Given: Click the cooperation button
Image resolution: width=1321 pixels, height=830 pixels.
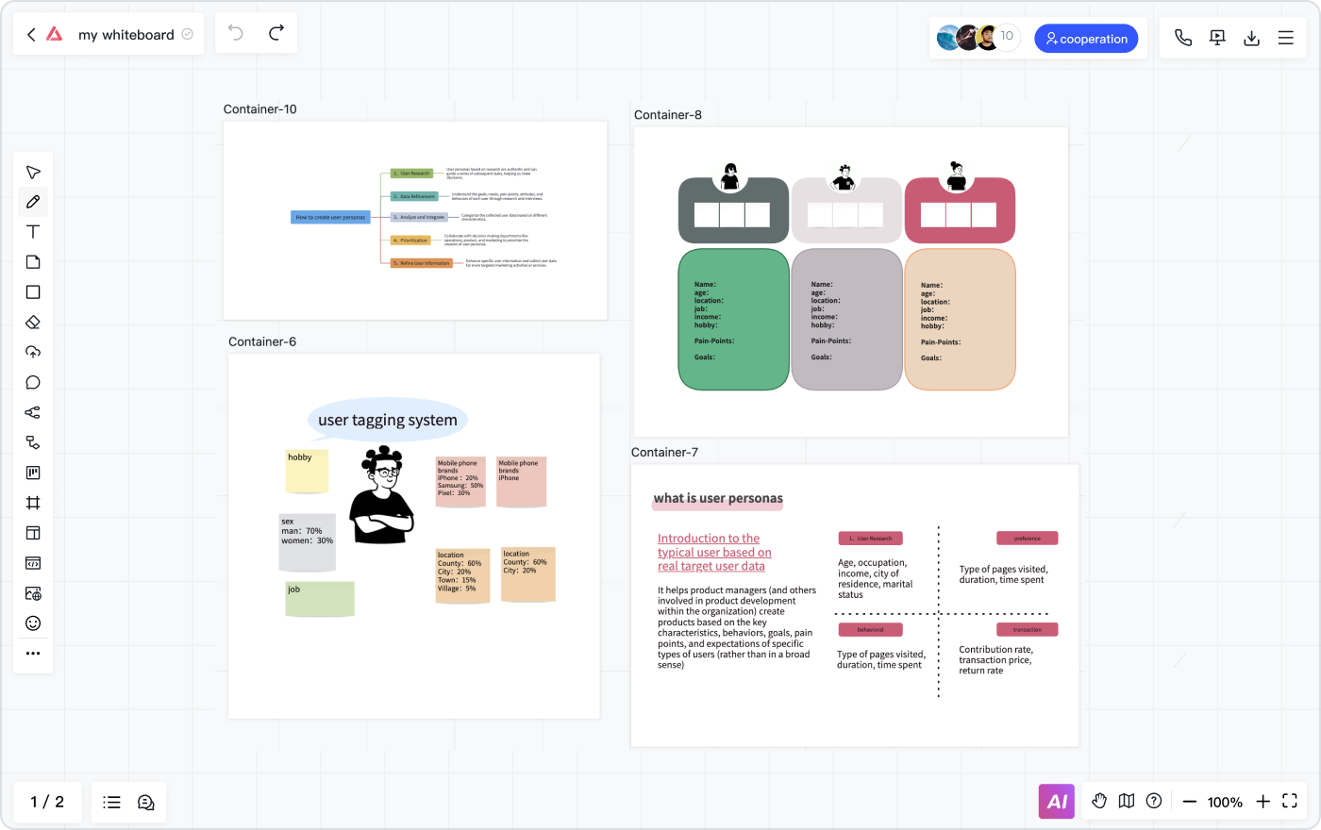Looking at the screenshot, I should tap(1086, 39).
